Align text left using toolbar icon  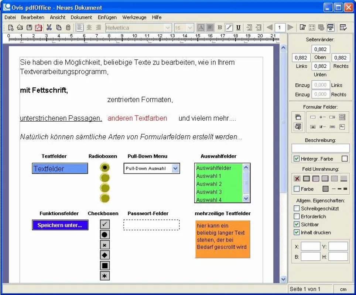[x=79, y=28]
